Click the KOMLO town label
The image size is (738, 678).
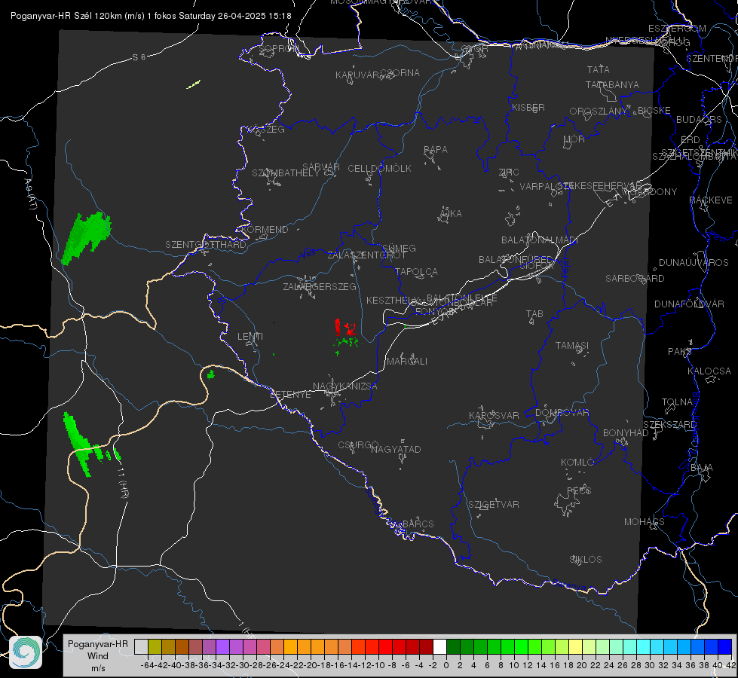click(x=577, y=463)
